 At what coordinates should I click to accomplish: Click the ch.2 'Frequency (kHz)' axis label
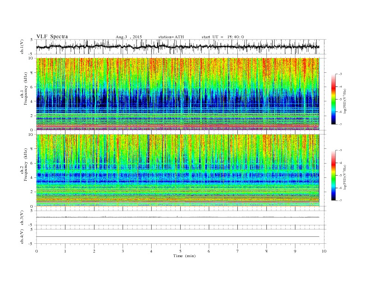click(25, 164)
